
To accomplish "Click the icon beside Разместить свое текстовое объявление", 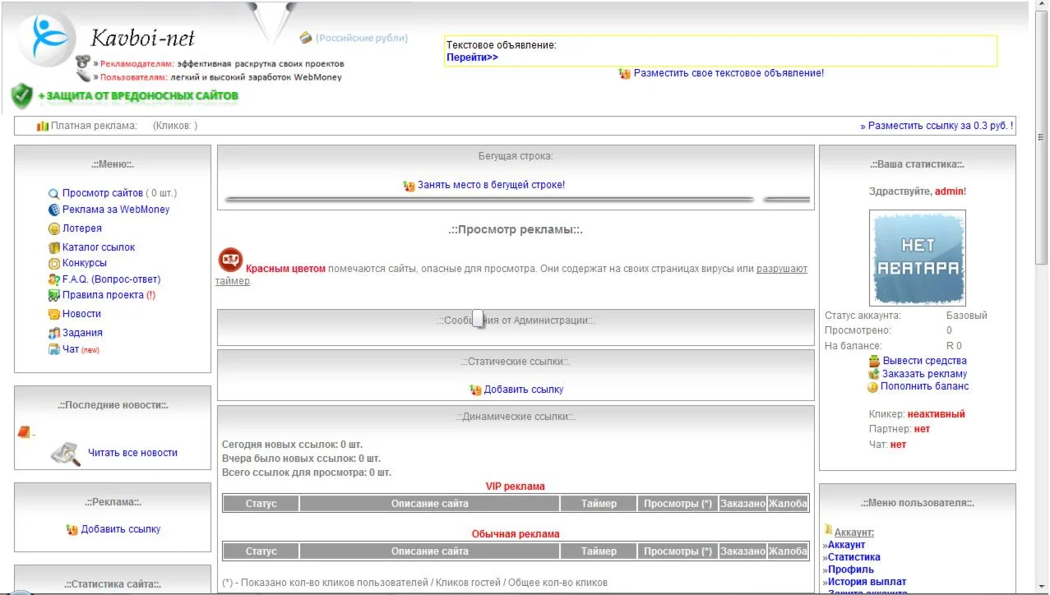I will (x=625, y=73).
